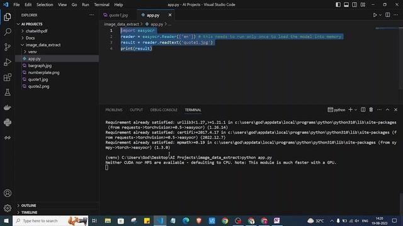Viewport: 403px width, 226px height.
Task: Switch to the Problems panel tab
Action: point(114,110)
